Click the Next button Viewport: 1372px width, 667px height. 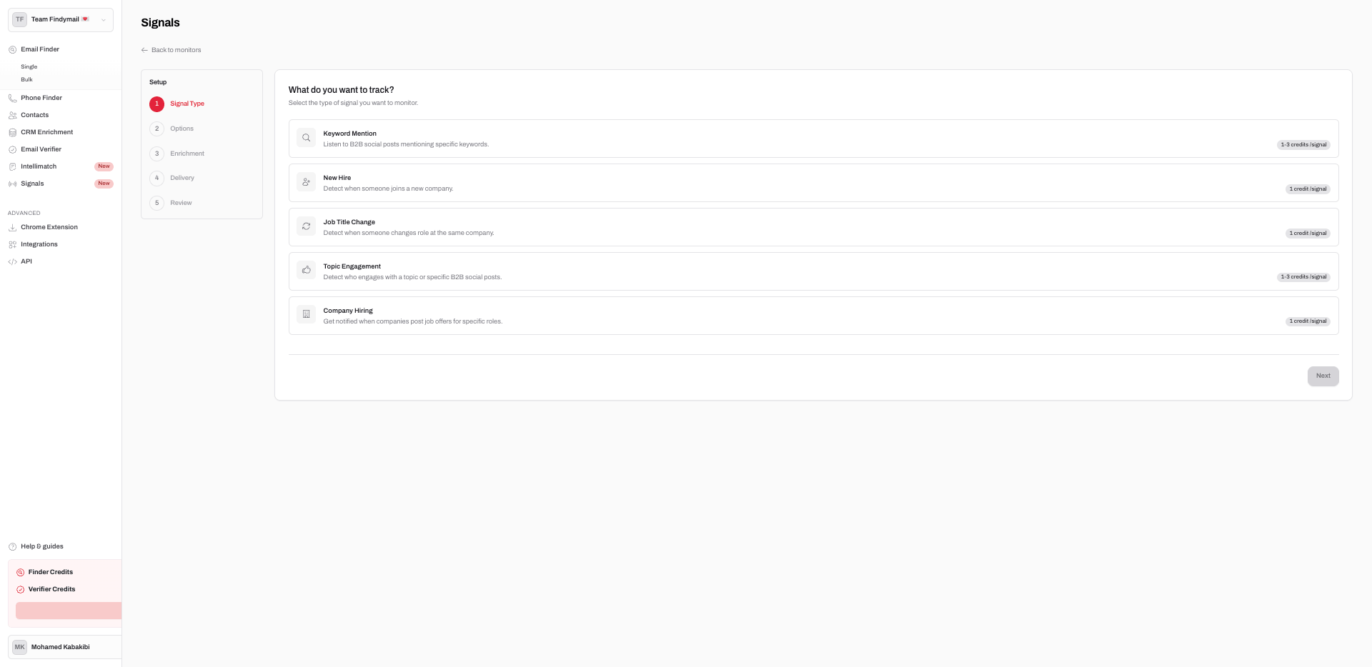tap(1323, 376)
